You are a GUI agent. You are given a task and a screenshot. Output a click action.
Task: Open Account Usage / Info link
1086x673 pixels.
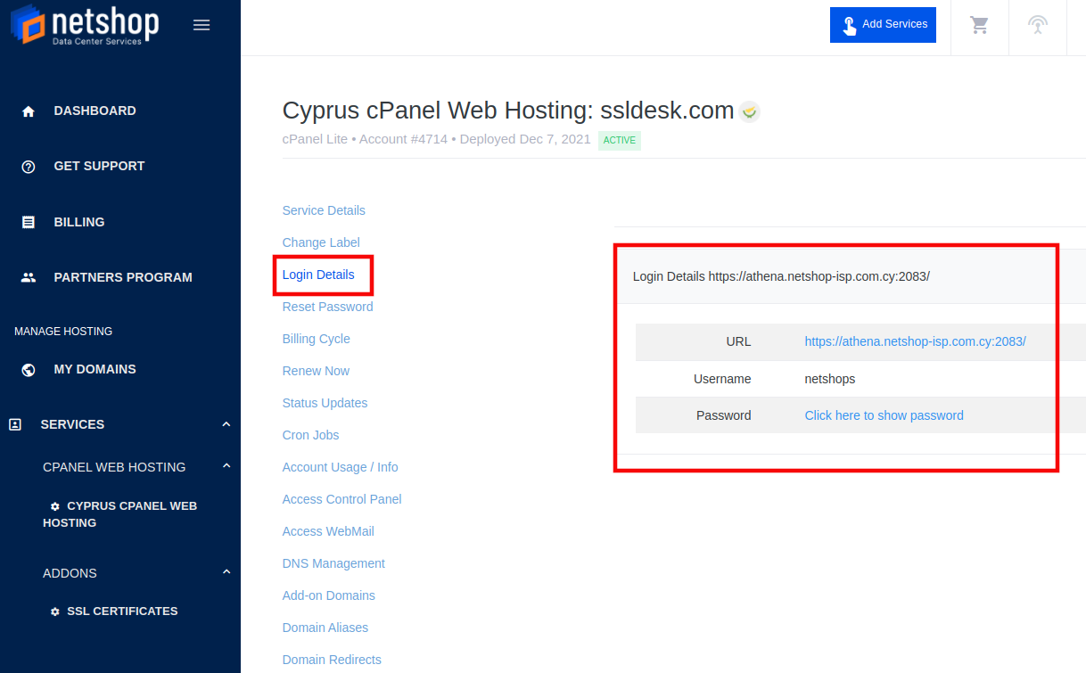pos(340,467)
